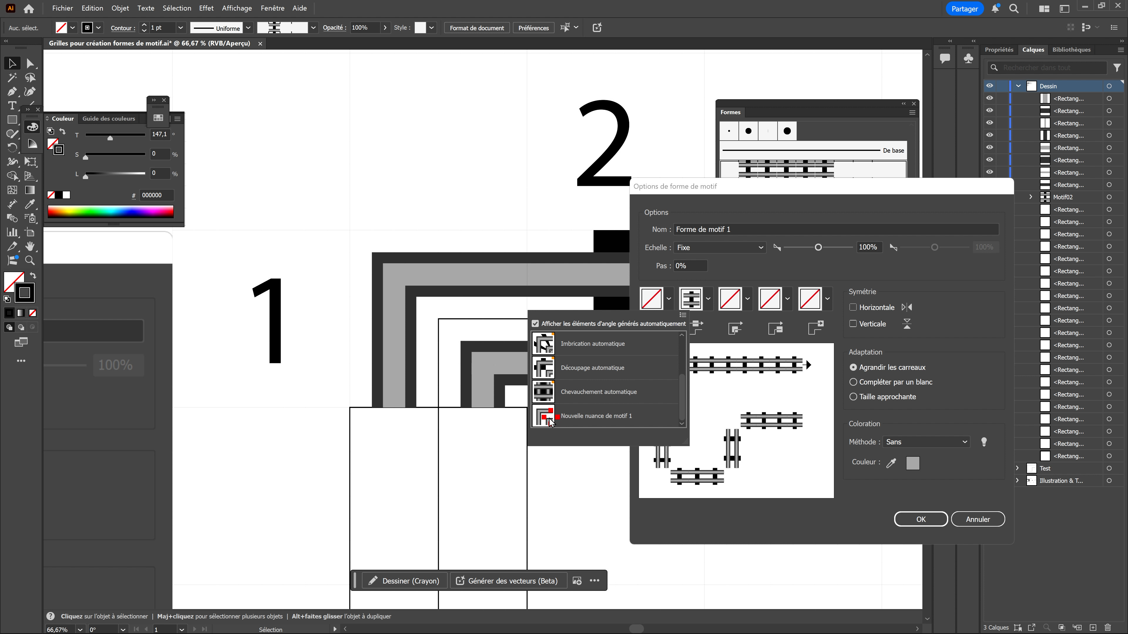Select the Magic Wand tool
This screenshot has height=634, width=1128.
12,78
